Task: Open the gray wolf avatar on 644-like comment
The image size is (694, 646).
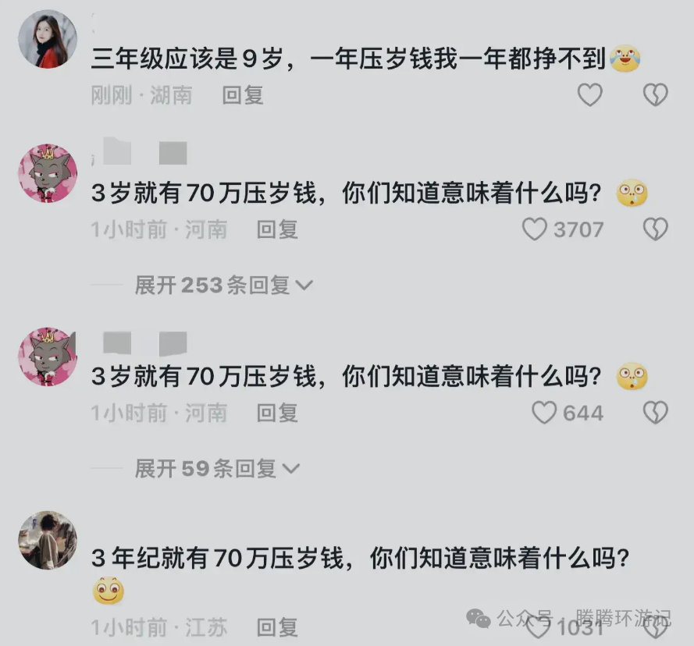Action: tap(48, 357)
